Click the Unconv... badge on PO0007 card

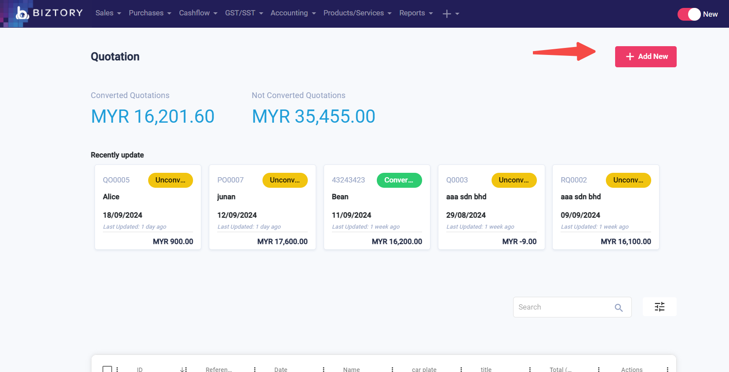pos(285,180)
